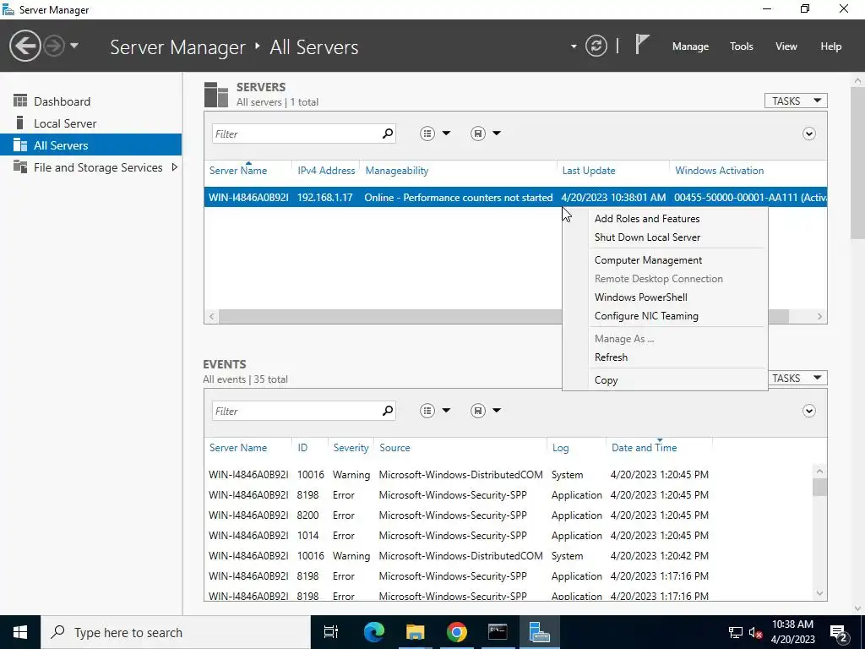The image size is (865, 649).
Task: Click the Servers filter search magnifier
Action: (387, 134)
